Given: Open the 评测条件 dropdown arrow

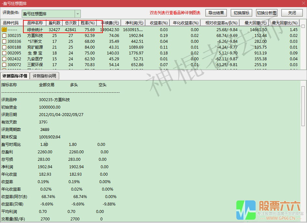Looking at the screenshot, I should [x=78, y=14].
